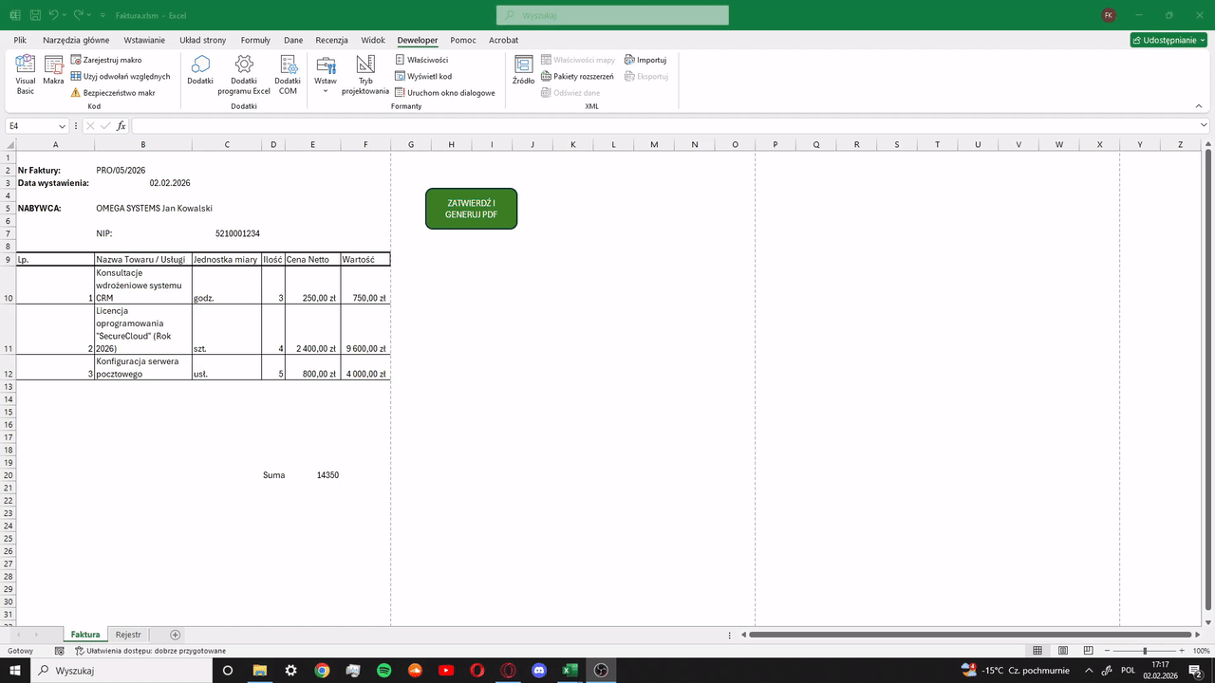The height and width of the screenshot is (683, 1215).
Task: Expand the formula bar
Action: (x=1204, y=126)
